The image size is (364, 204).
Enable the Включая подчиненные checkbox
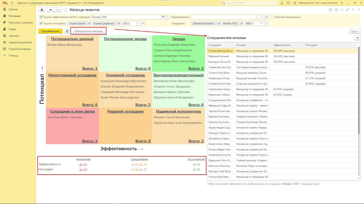pos(272,17)
